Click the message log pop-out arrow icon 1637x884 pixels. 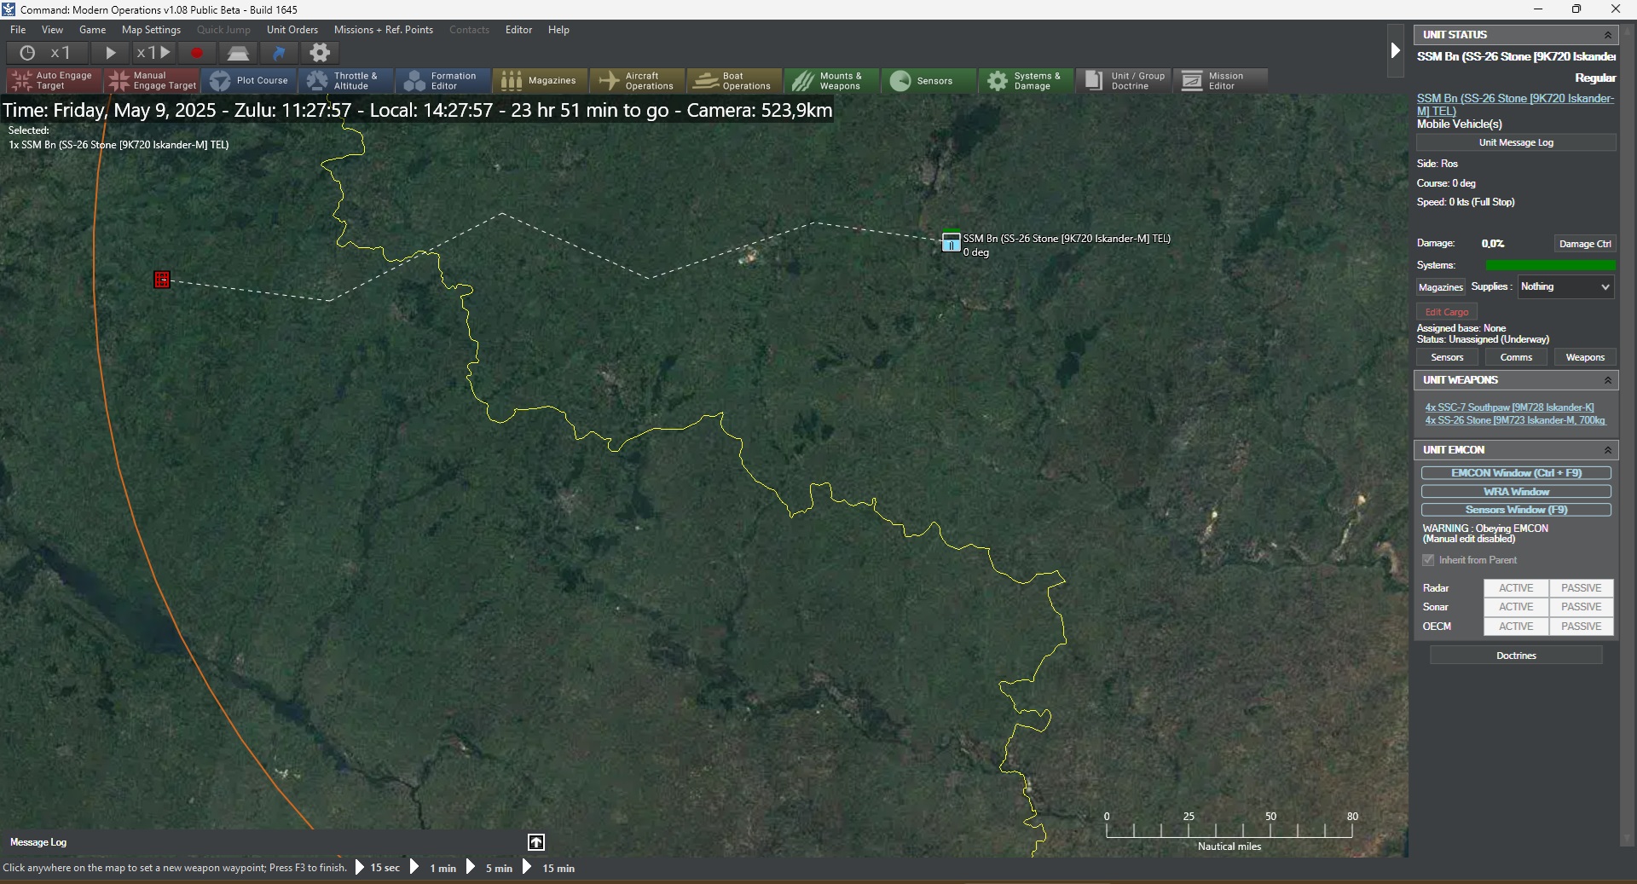pyautogui.click(x=535, y=842)
